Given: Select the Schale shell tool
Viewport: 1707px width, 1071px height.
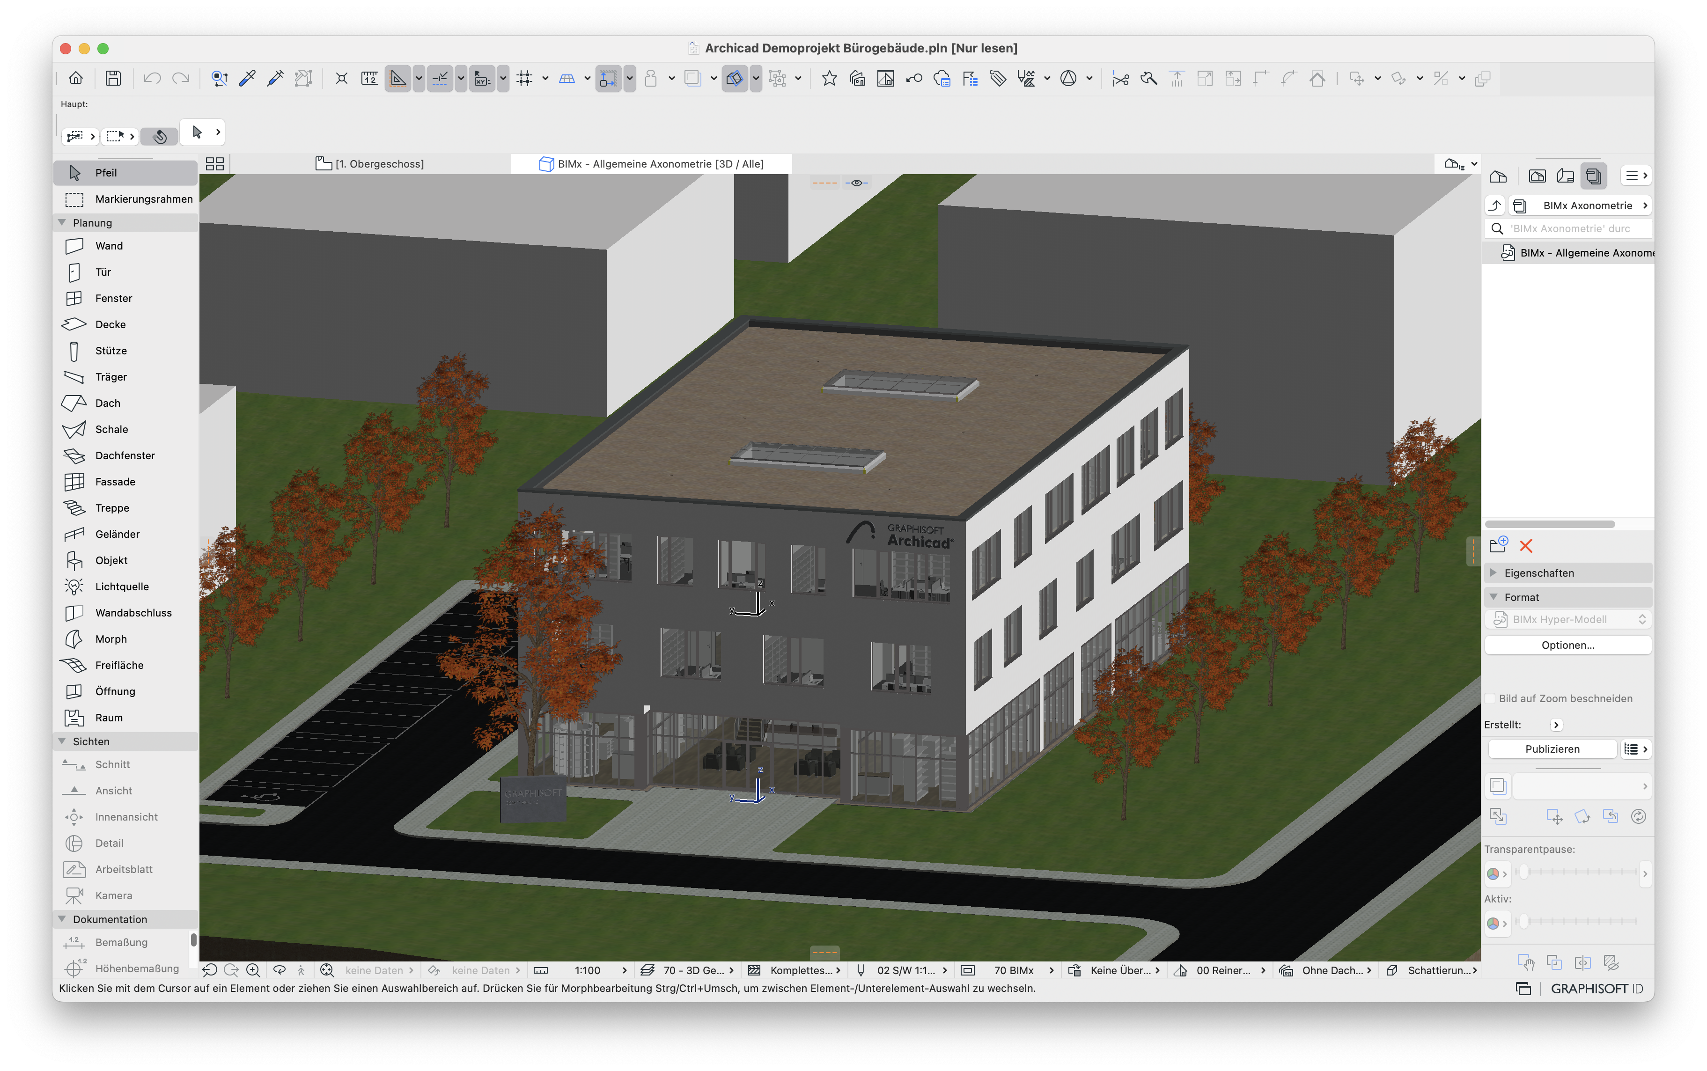Looking at the screenshot, I should [x=125, y=429].
